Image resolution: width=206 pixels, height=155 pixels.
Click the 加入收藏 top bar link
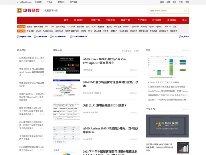pyautogui.click(x=73, y=2)
